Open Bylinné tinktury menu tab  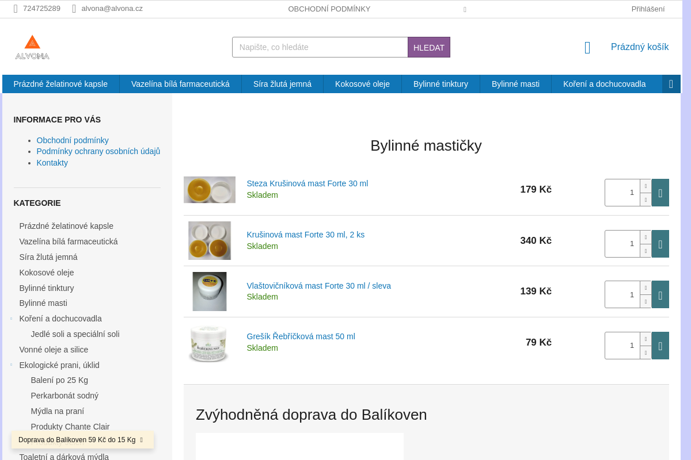point(441,84)
